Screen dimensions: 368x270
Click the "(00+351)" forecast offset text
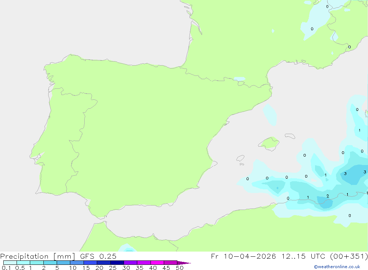[x=349, y=256]
